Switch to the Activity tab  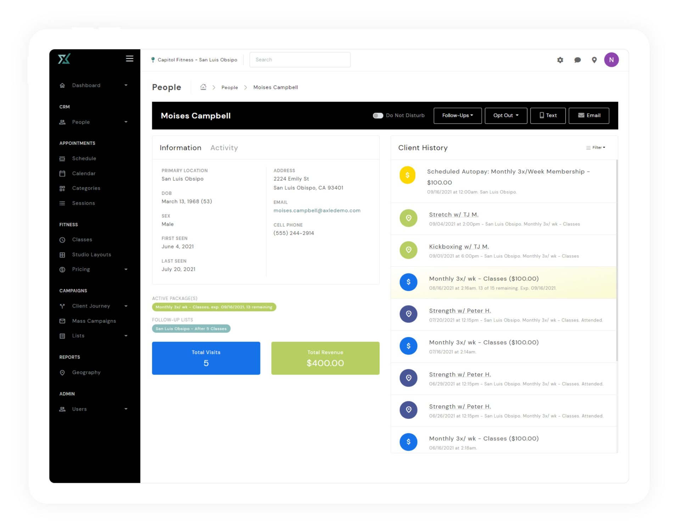[224, 148]
